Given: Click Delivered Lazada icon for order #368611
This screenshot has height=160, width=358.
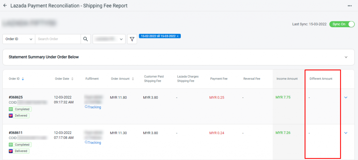Looking at the screenshot, I should click(11, 151).
